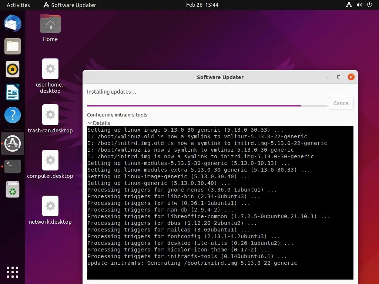Click 'Processing triggers for gnome-menus' line
Screen dimensions: 379x284
182,190
